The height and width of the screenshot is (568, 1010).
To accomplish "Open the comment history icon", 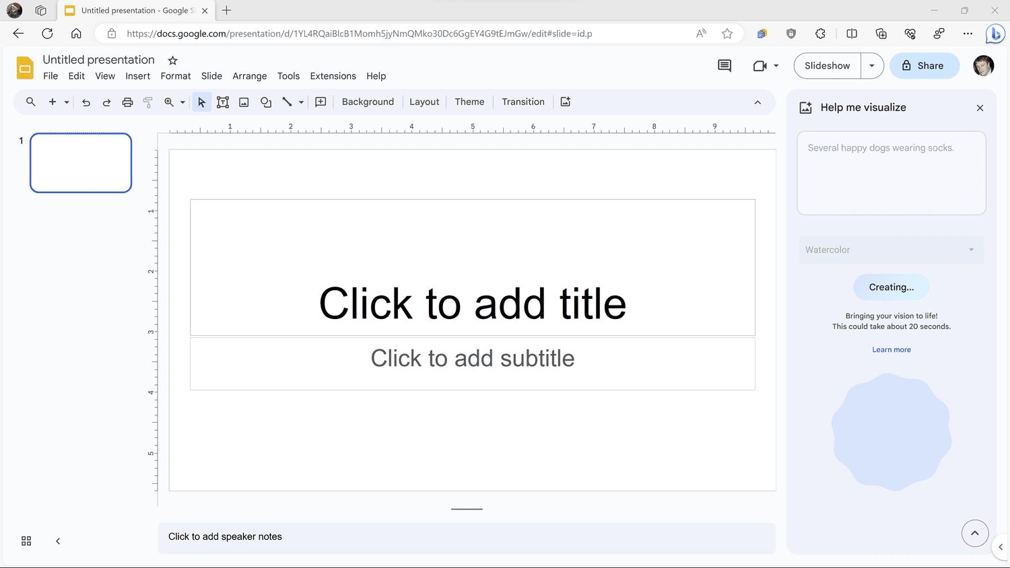I will [x=725, y=66].
